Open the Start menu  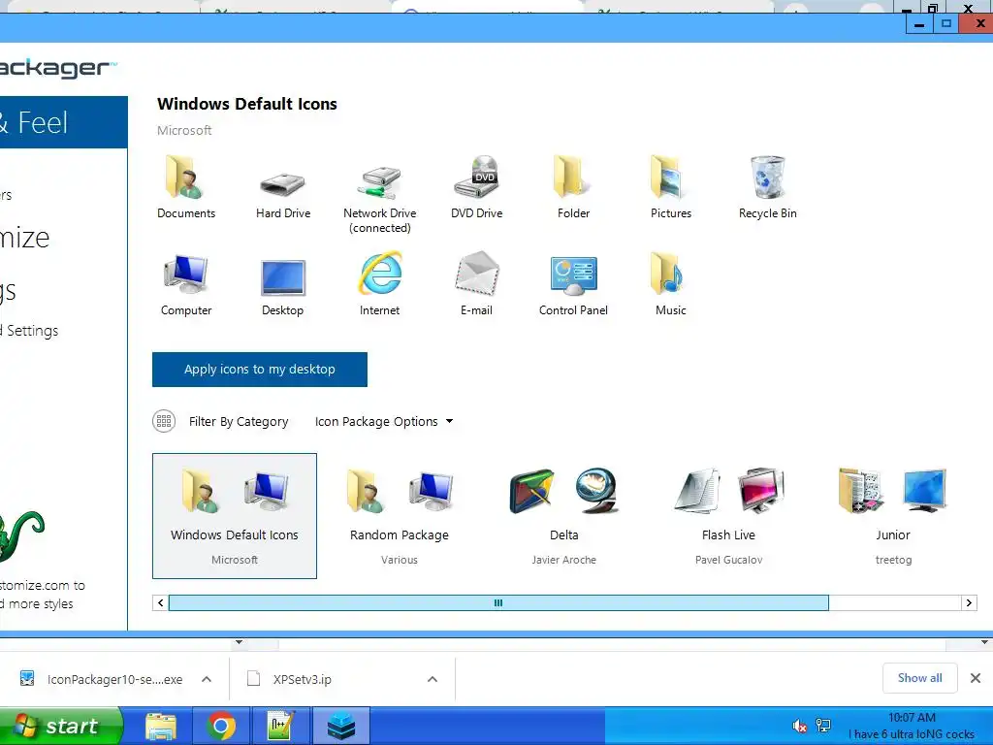(60, 726)
